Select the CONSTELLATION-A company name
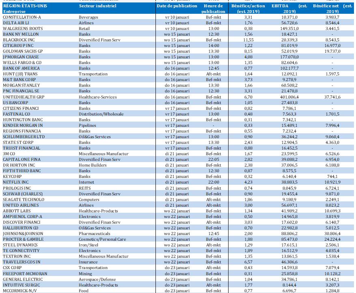356x293 pixels. (22, 17)
